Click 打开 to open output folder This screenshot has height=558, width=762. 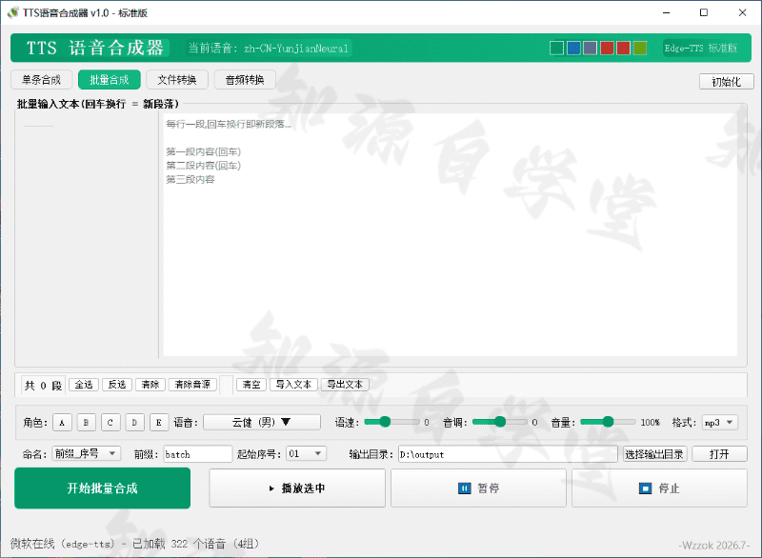[719, 454]
